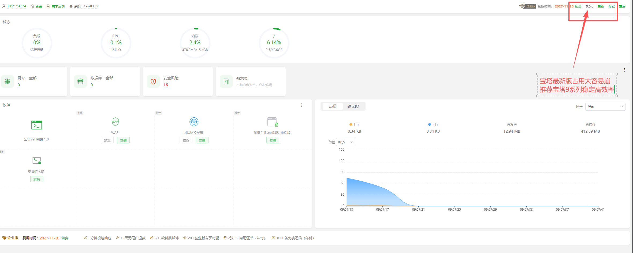Viewport: 633px width, 253px height.
Task: Open the 软件 panel three-dot menu
Action: pos(301,105)
